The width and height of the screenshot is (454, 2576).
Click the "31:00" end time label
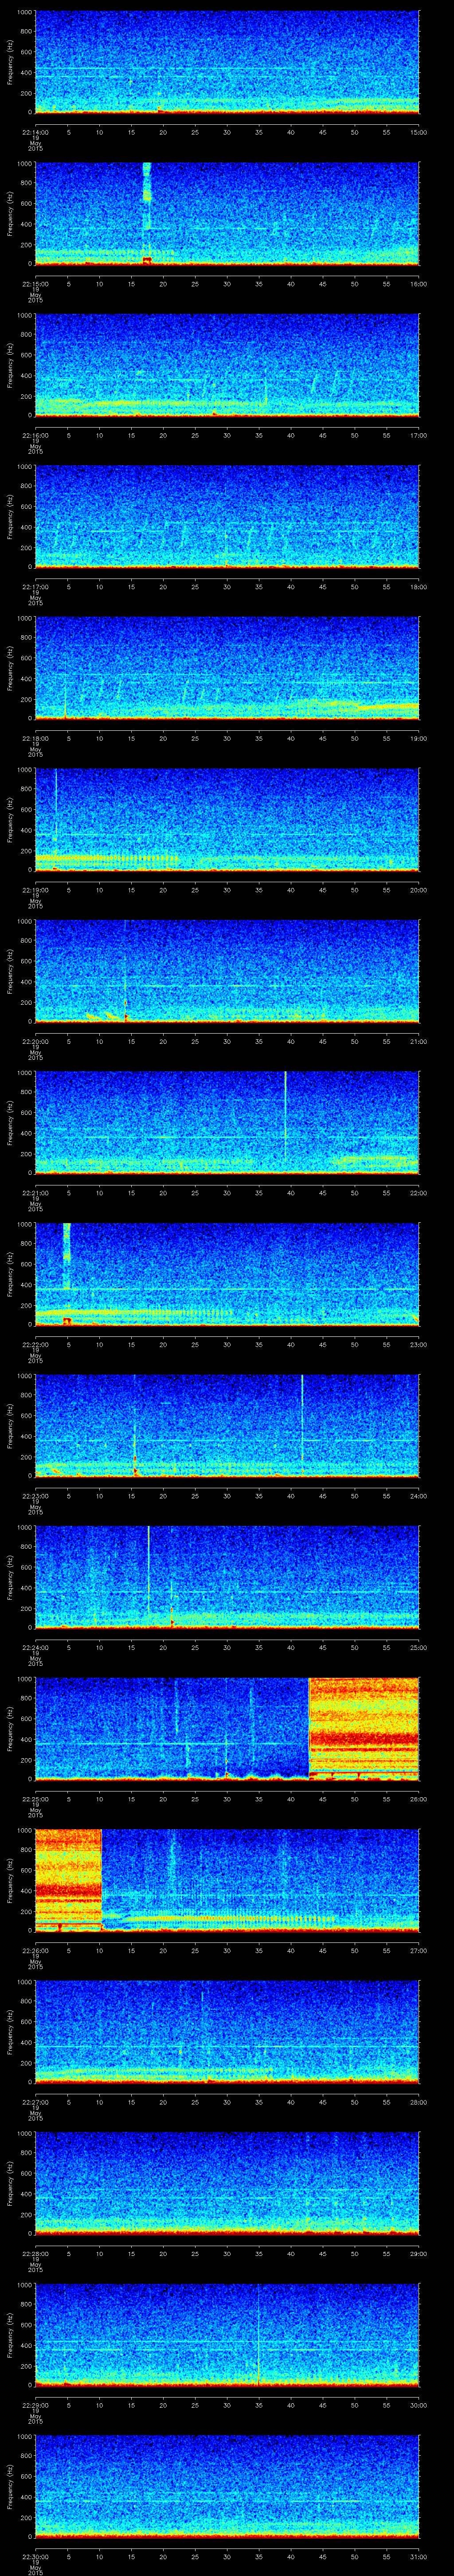coord(419,2556)
